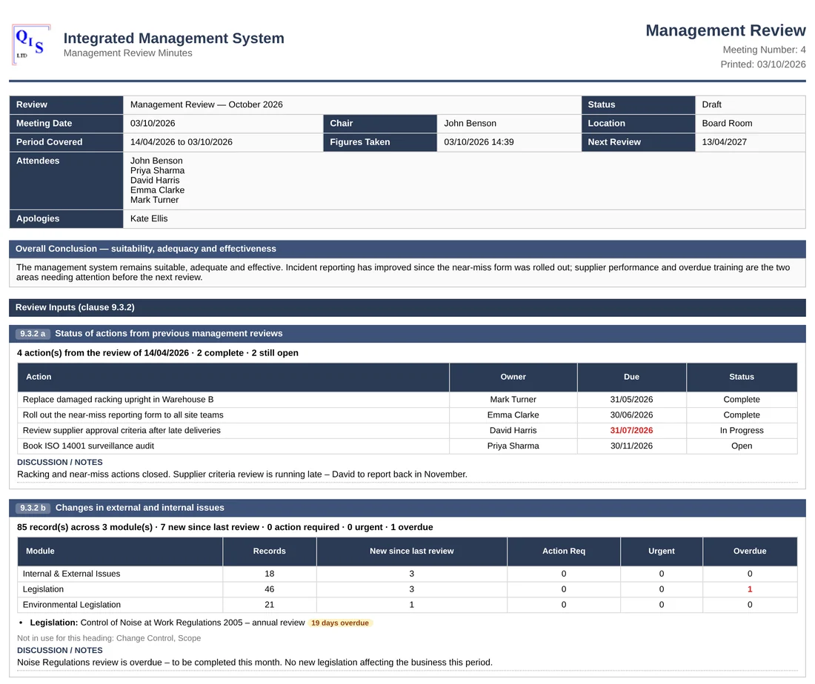Click the 'Urgent' column header
This screenshot has width=815, height=684.
click(661, 551)
